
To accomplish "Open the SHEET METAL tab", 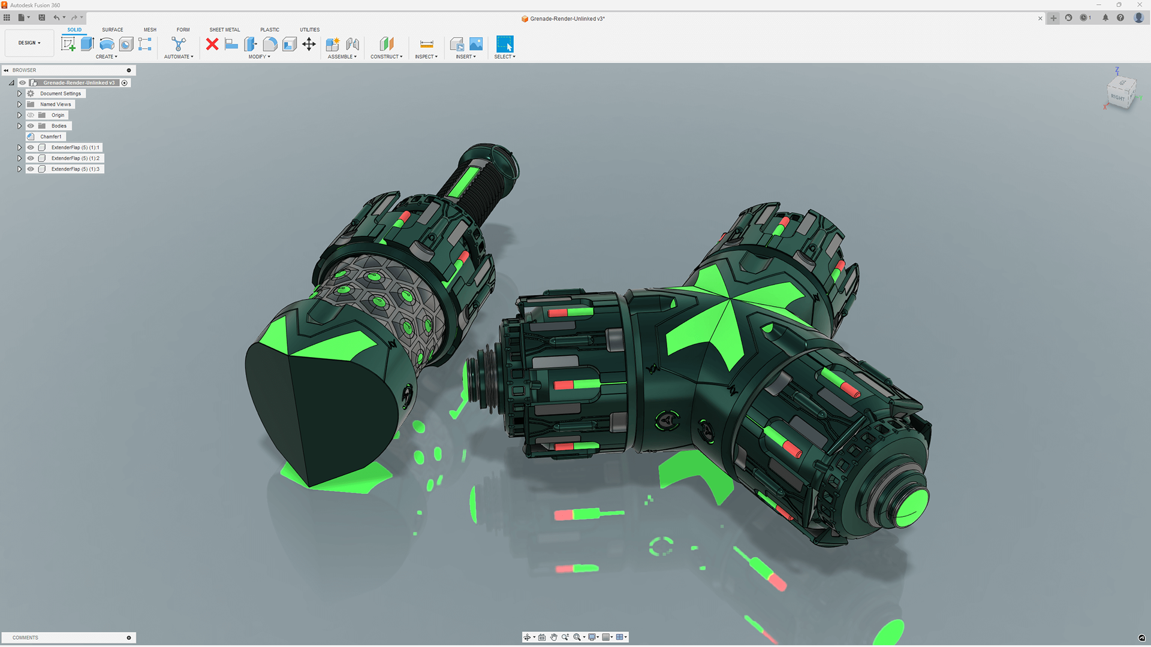I will pos(224,29).
